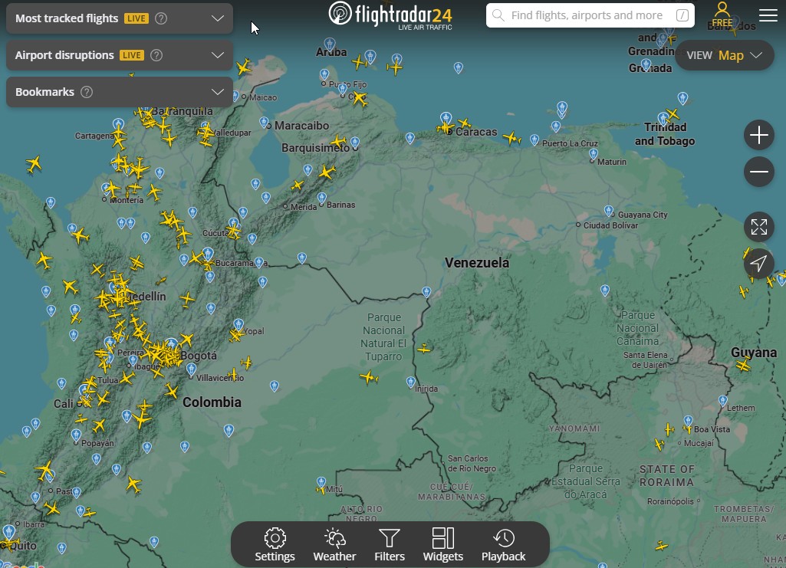Open the Settings panel from the bottom toolbar
This screenshot has width=786, height=568.
tap(275, 544)
